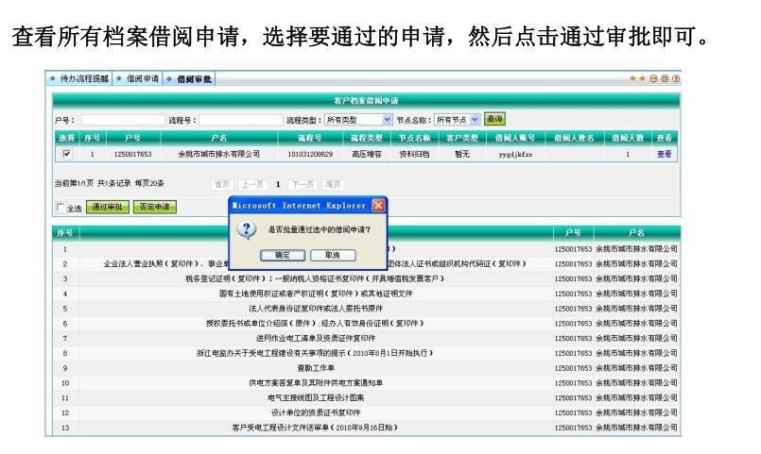Click page number 1 in pagination
This screenshot has height=454, width=761.
tap(278, 185)
